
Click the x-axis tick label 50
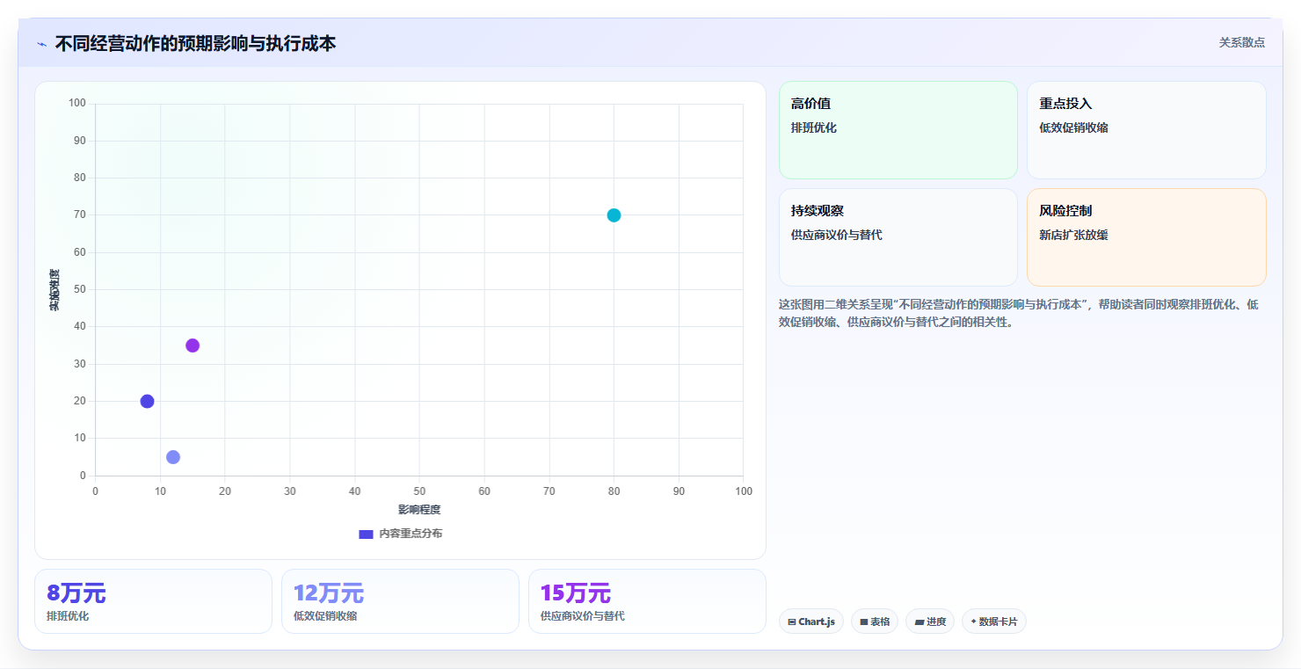click(x=419, y=491)
